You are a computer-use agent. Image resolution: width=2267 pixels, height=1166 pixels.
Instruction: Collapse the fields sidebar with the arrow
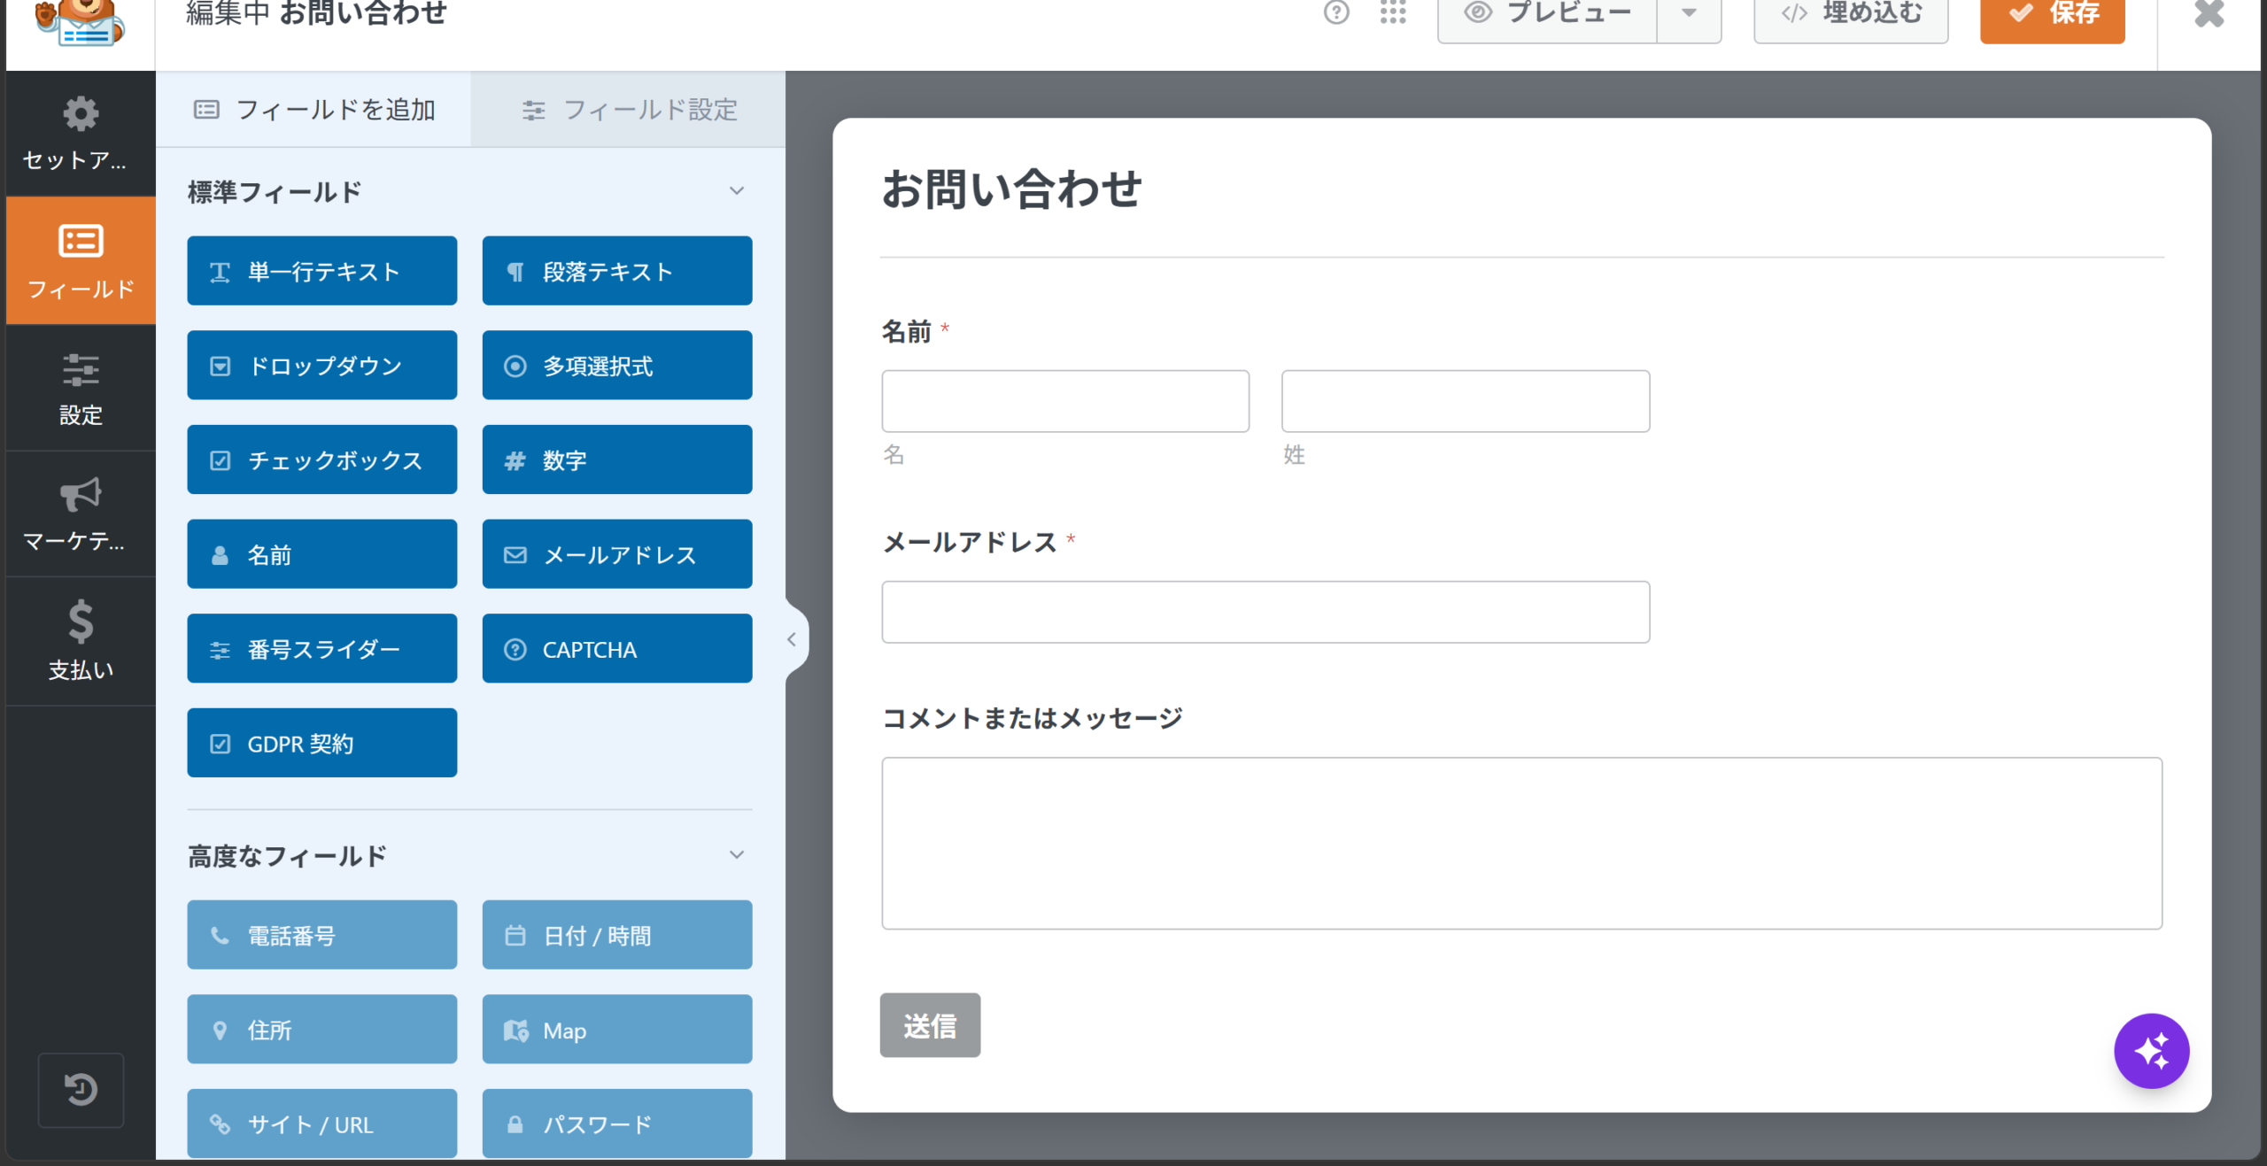pos(792,639)
